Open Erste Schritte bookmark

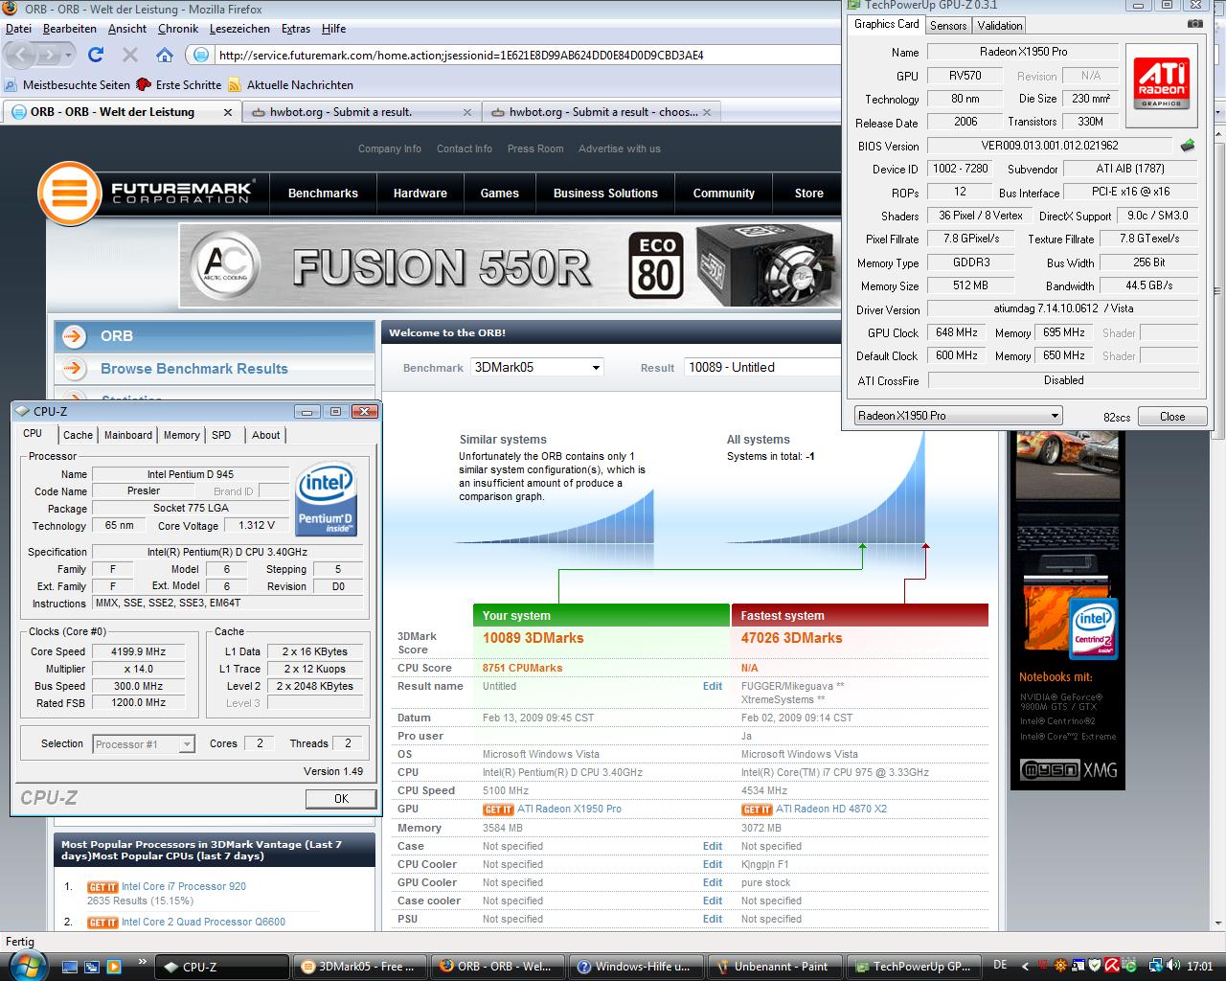pyautogui.click(x=179, y=84)
